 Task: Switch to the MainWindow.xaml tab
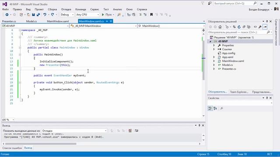pos(58,21)
